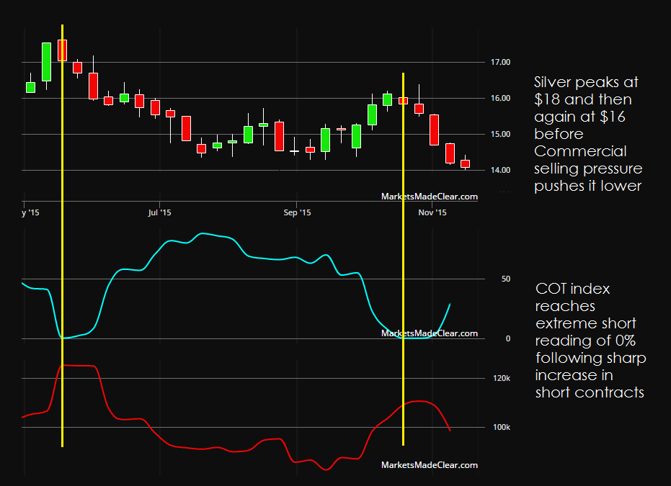
Task: Click the 15.00 price axis label
Action: coord(500,134)
